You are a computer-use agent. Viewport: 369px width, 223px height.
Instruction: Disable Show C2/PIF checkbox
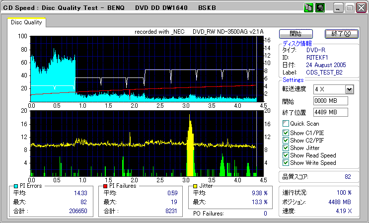(286, 140)
